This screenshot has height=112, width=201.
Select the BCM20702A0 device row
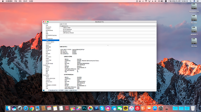tap(108, 31)
